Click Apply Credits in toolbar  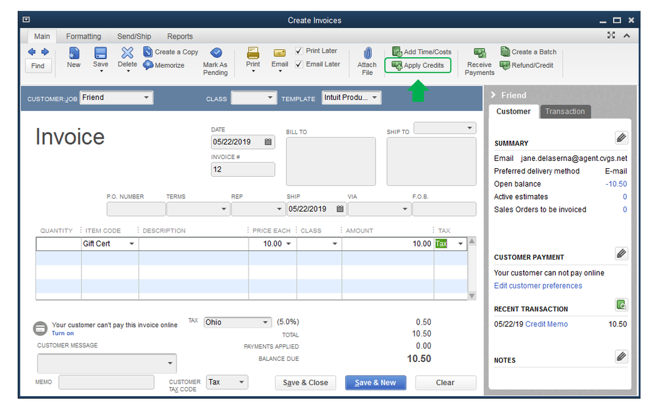418,66
